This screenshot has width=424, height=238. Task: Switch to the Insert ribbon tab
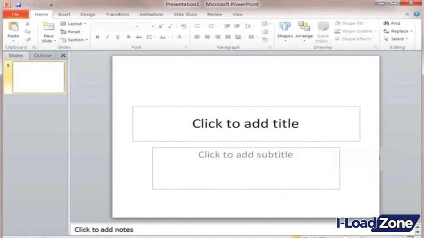(64, 14)
